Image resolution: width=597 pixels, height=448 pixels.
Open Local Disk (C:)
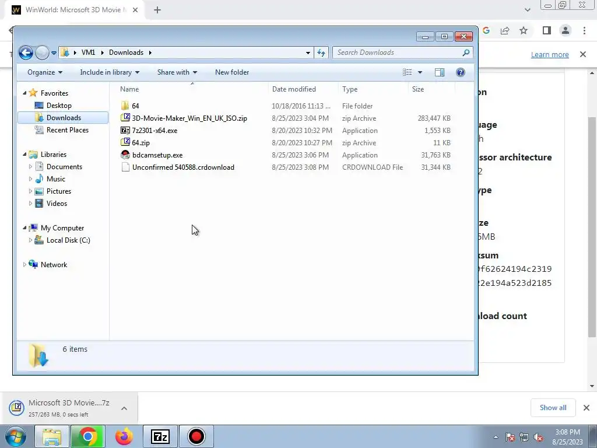click(68, 240)
